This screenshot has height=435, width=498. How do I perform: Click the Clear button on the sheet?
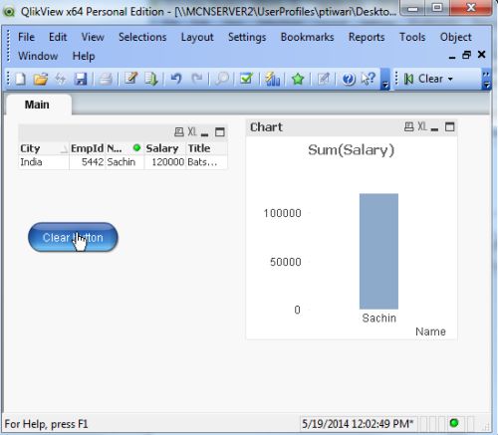73,237
